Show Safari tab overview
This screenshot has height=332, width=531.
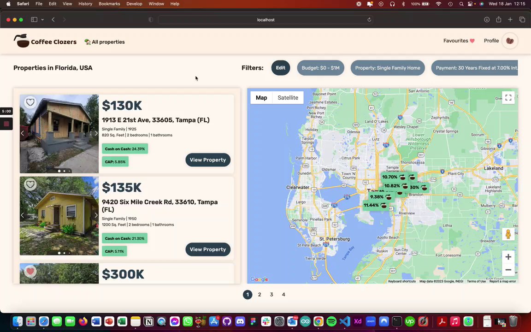pyautogui.click(x=522, y=20)
